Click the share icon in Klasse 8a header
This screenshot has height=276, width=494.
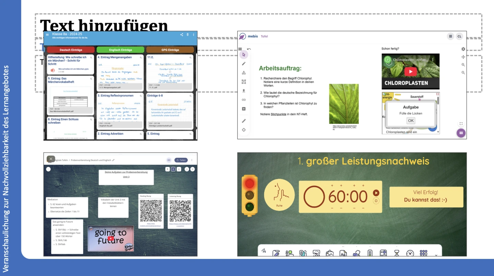pos(182,35)
